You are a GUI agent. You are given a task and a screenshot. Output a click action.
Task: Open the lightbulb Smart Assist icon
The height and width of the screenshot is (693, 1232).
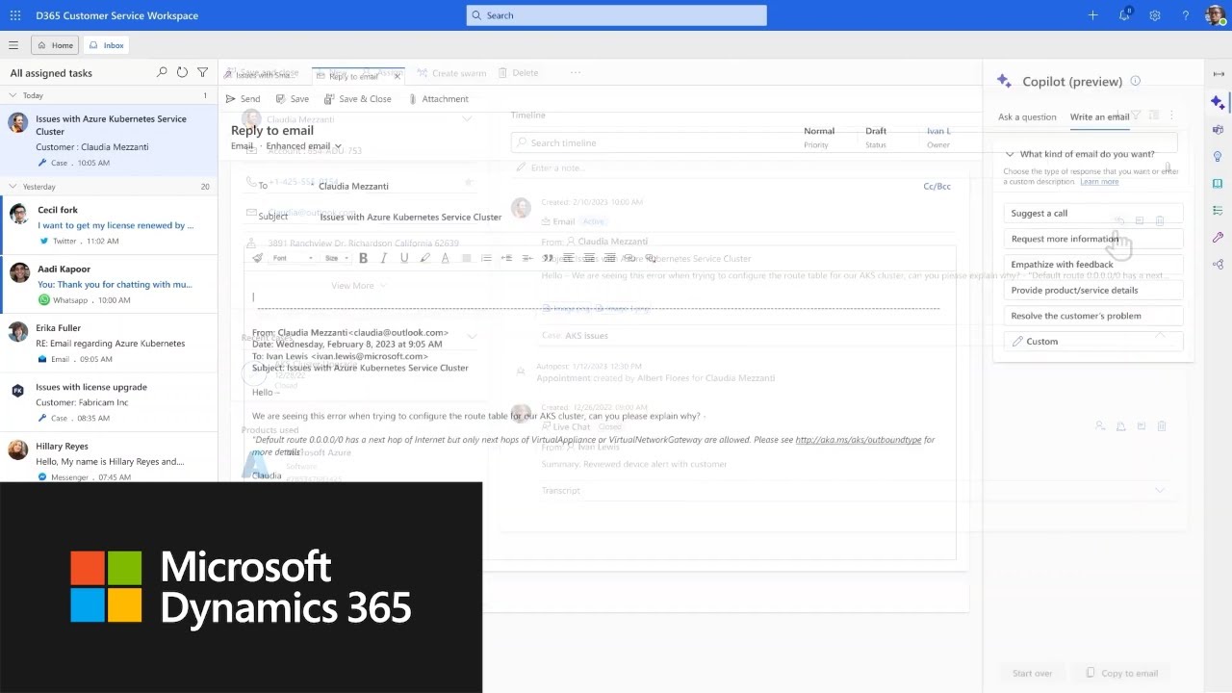click(1218, 157)
